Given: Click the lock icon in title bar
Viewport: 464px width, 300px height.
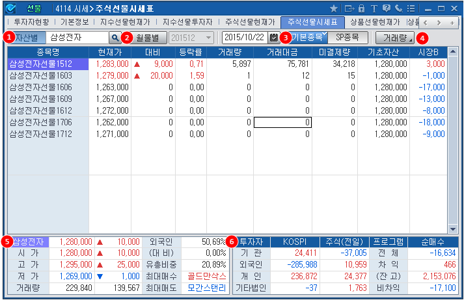Looking at the screenshot, I should coord(361,8).
